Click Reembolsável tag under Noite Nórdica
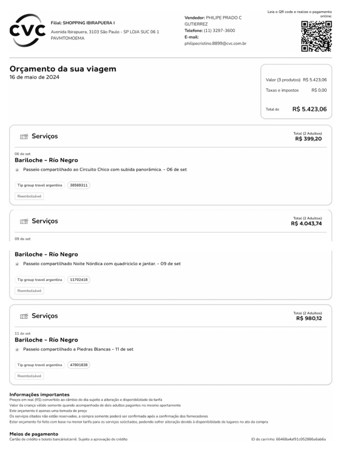 tap(29, 291)
